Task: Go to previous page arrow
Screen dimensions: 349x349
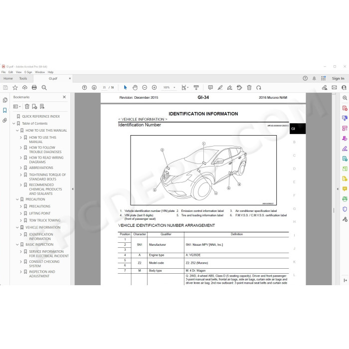Action: [84, 87]
